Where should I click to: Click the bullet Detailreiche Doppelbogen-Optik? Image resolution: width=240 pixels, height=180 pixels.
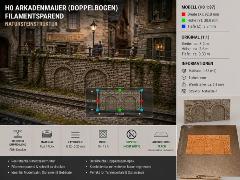(x=112, y=161)
